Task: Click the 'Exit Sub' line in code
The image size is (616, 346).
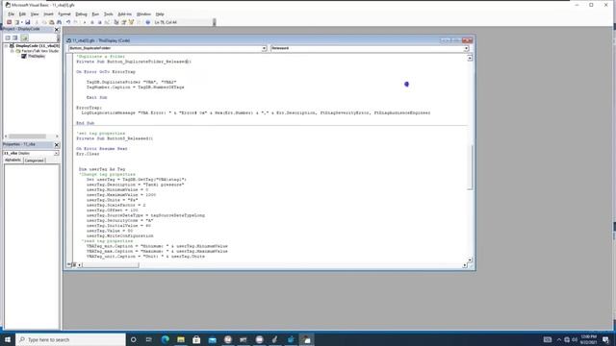Action: [96, 97]
